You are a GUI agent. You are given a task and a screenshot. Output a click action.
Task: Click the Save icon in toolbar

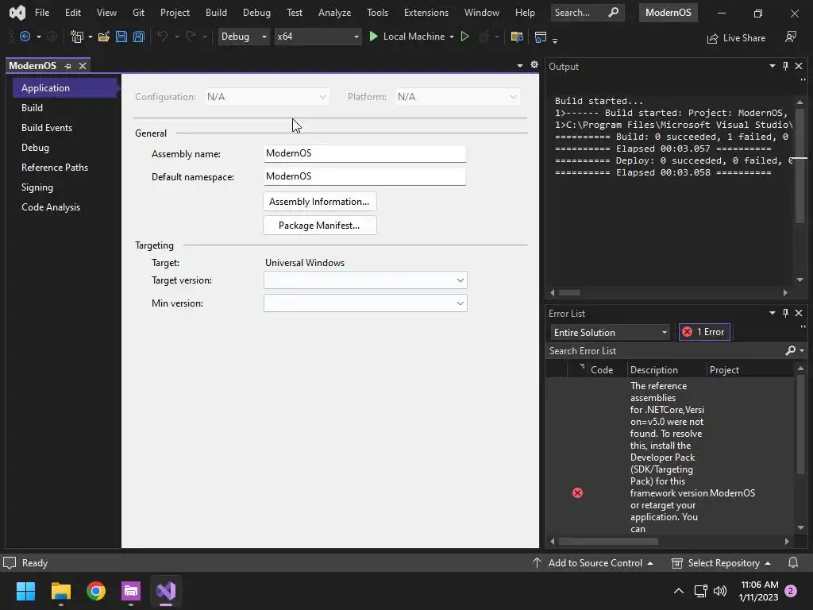[121, 37]
